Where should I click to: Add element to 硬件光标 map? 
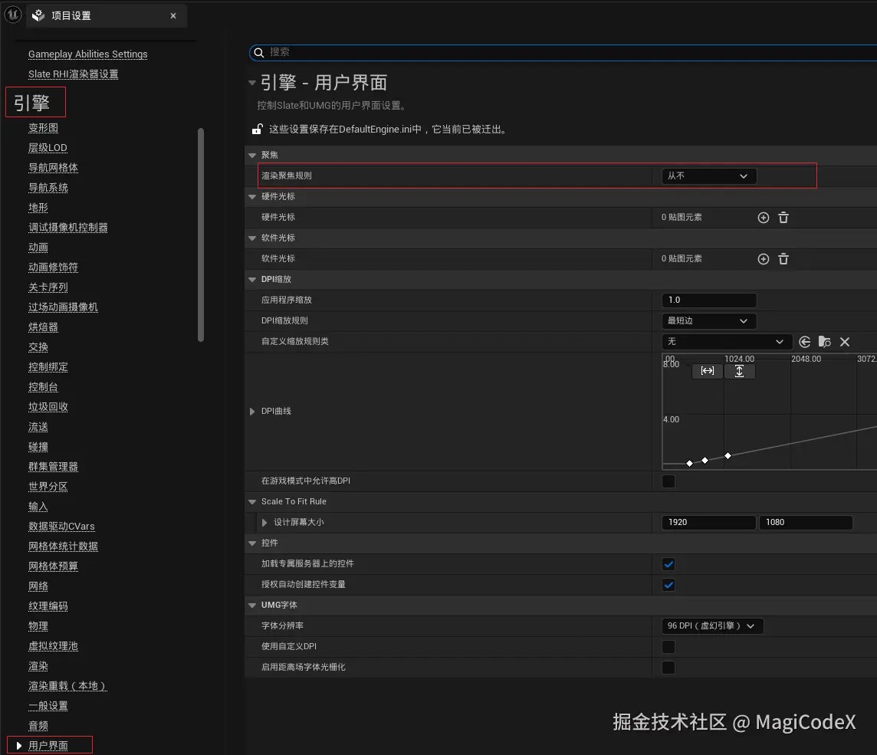tap(764, 218)
